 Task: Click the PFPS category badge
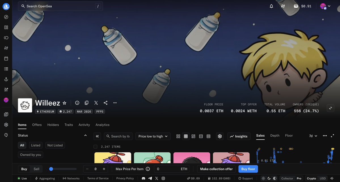[100, 112]
